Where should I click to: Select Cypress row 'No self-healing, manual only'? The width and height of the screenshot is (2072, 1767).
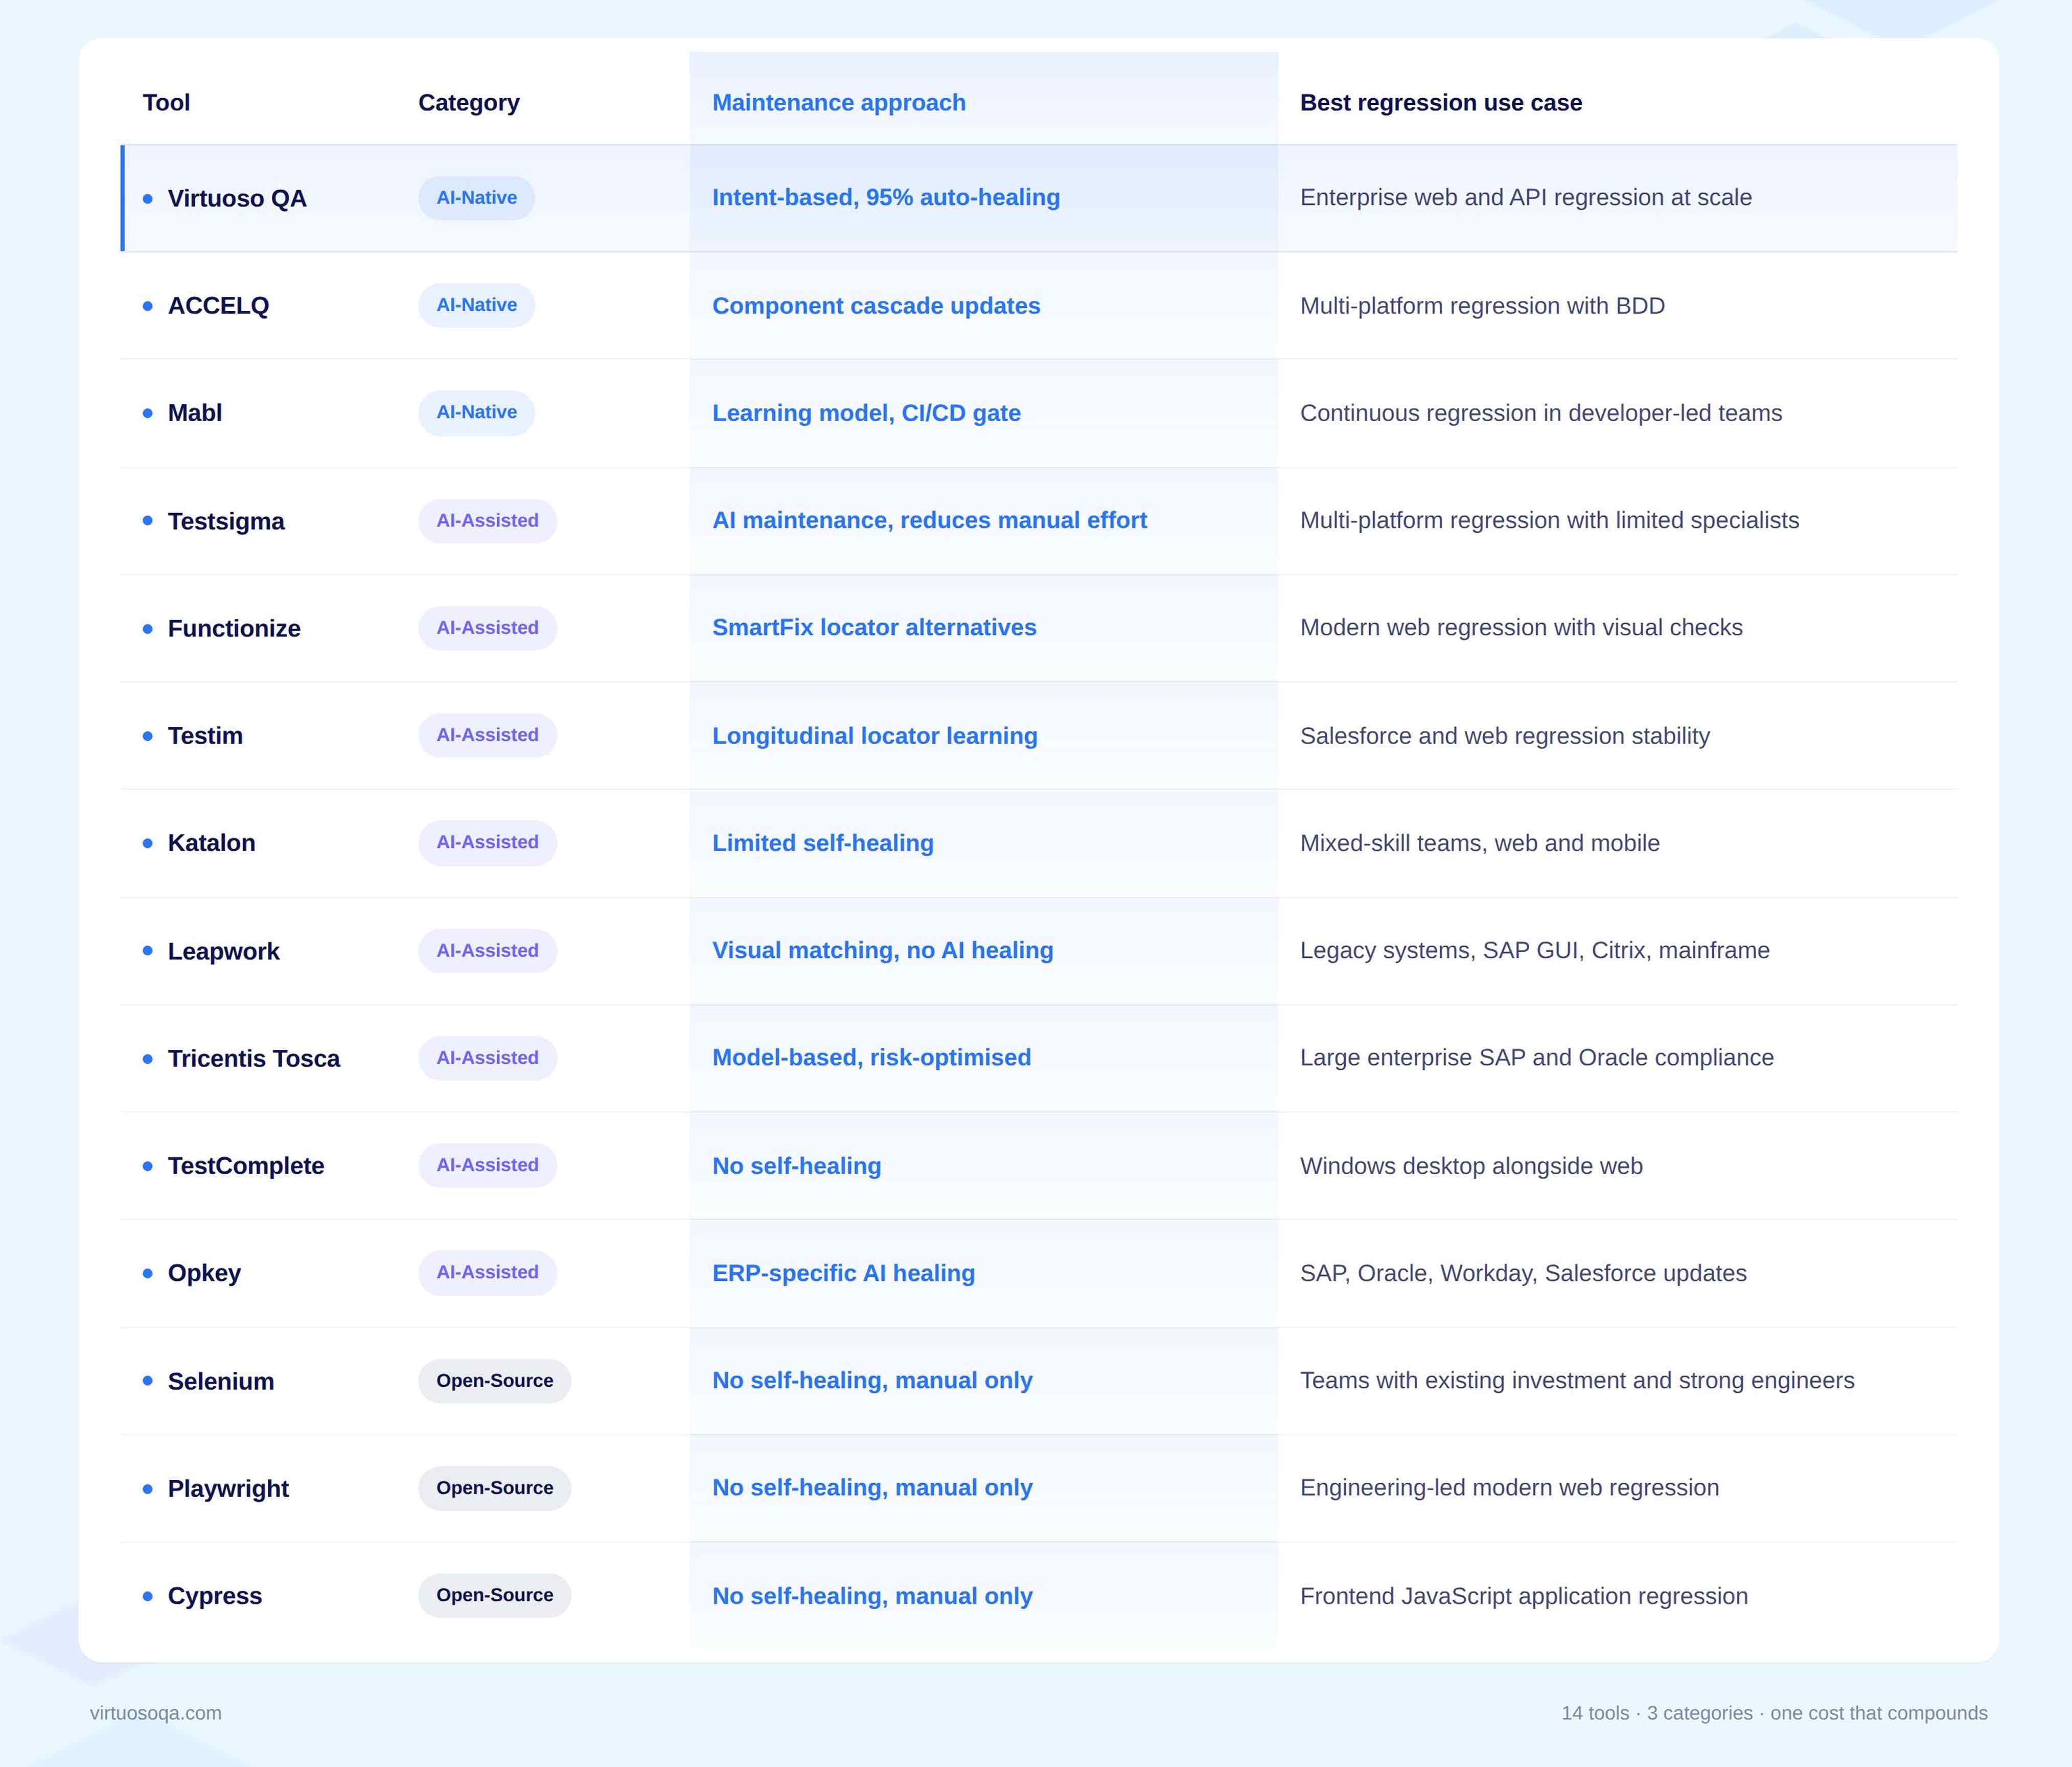pos(872,1596)
